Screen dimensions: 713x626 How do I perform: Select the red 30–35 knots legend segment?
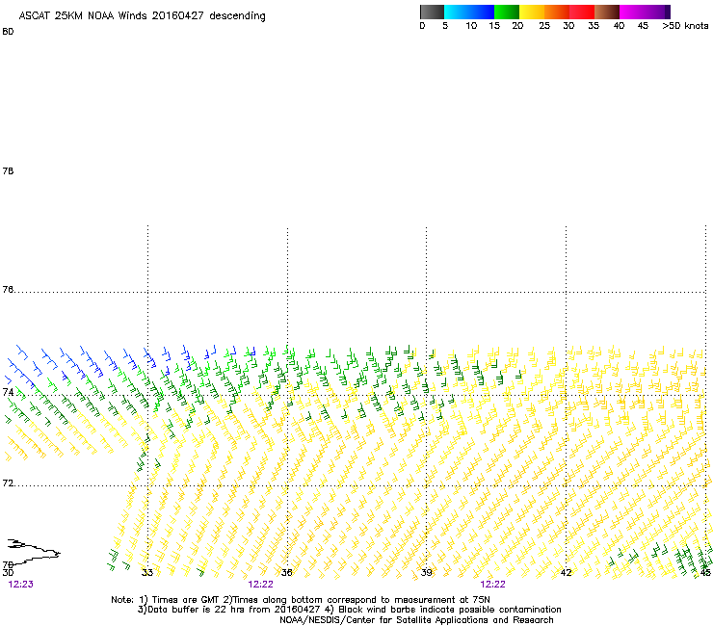pyautogui.click(x=582, y=12)
